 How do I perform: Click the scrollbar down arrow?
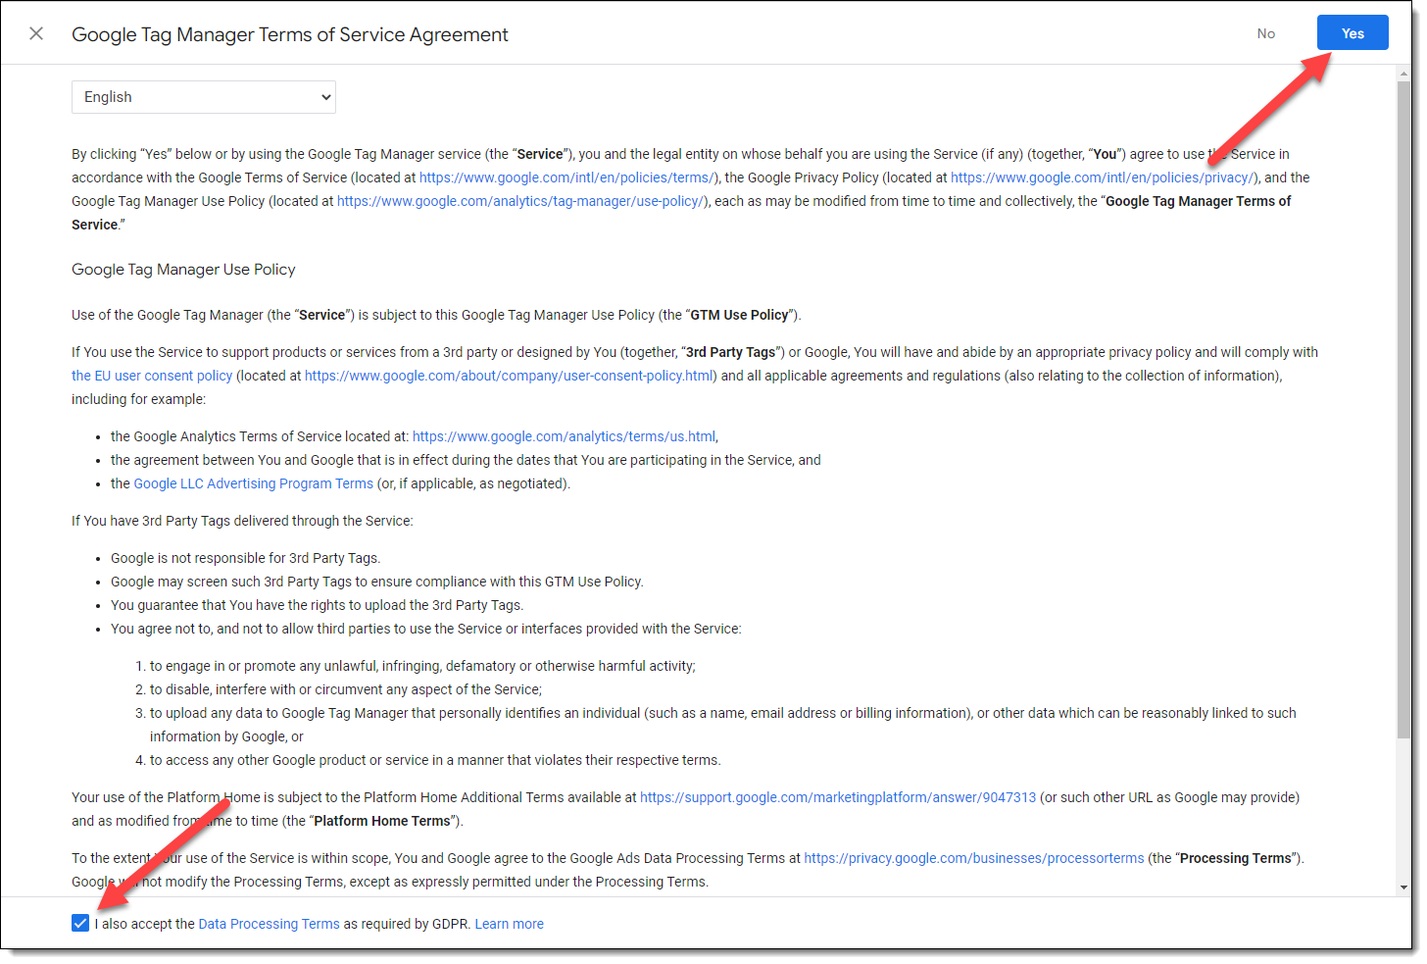[x=1403, y=887]
